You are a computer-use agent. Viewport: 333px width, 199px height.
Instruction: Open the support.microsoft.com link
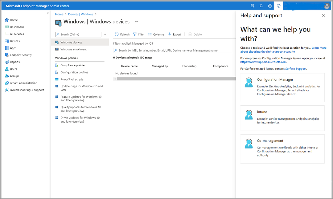[x=263, y=62]
